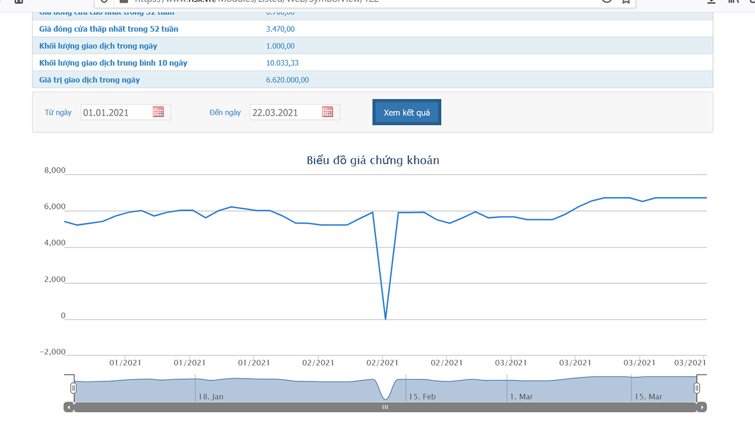Viewport: 755px width, 424px height.
Task: Click the label Giá trị giao dịch trong ngày
Action: 90,80
